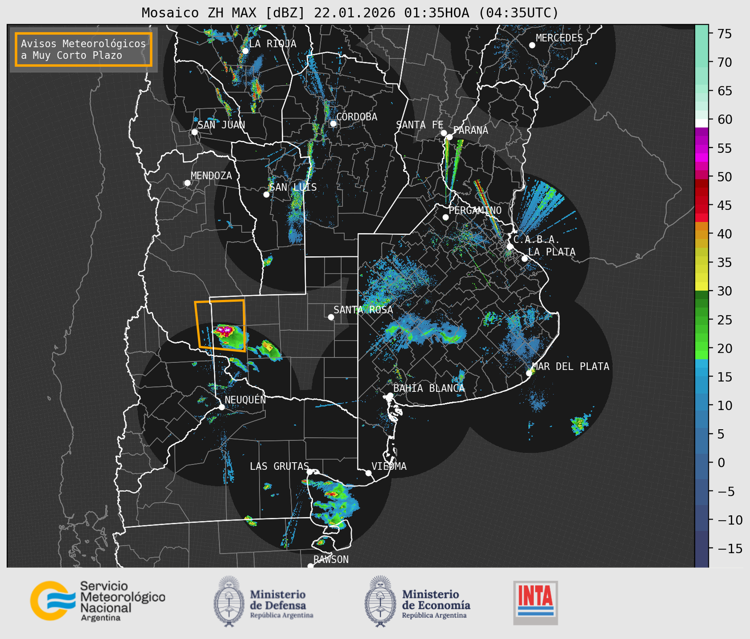Click the MAR DEL PLATA city marker dot
750x639 pixels.
pyautogui.click(x=529, y=373)
